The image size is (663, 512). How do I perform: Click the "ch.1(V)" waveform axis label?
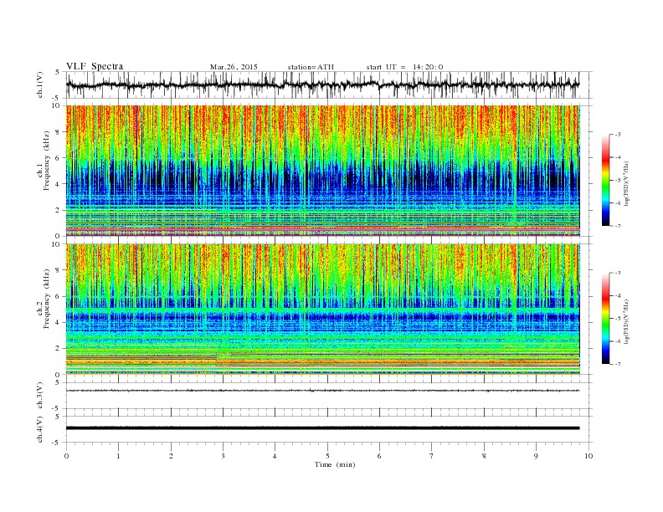40,84
